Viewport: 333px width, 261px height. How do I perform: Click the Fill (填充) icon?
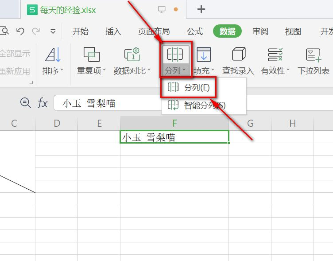point(204,55)
